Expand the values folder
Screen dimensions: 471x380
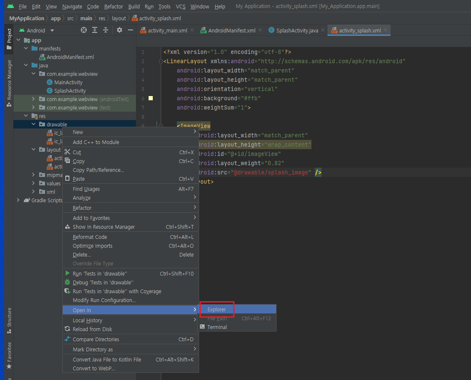pyautogui.click(x=33, y=183)
